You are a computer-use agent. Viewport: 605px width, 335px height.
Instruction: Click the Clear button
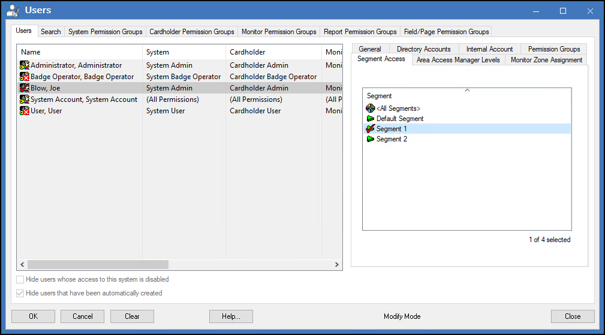132,316
